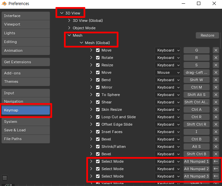Open input type dropdown for Move drag-Left
Image resolution: width=222 pixels, height=186 pixels.
tap(168, 72)
